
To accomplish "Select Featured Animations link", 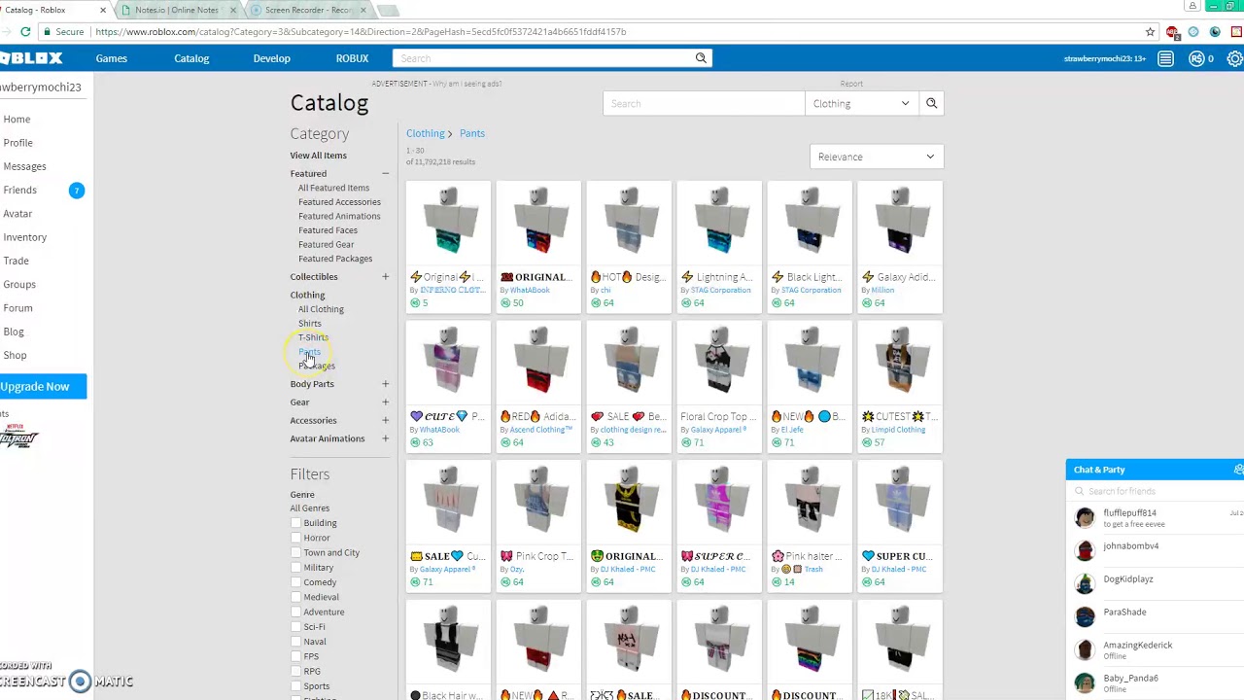I will pyautogui.click(x=339, y=216).
